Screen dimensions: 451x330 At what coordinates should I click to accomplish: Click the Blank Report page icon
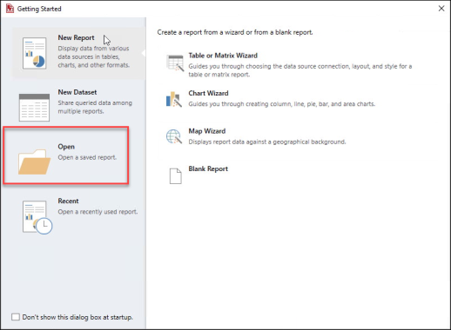(x=176, y=176)
